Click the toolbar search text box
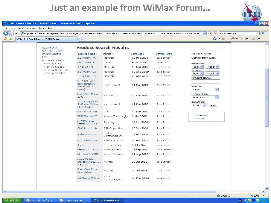 239,33
